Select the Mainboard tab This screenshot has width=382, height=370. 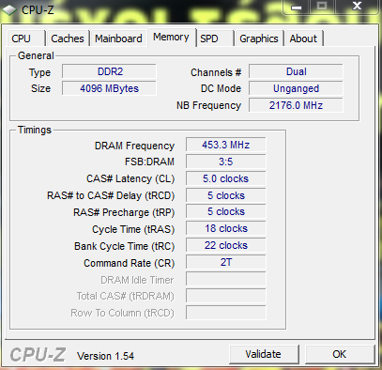(118, 39)
